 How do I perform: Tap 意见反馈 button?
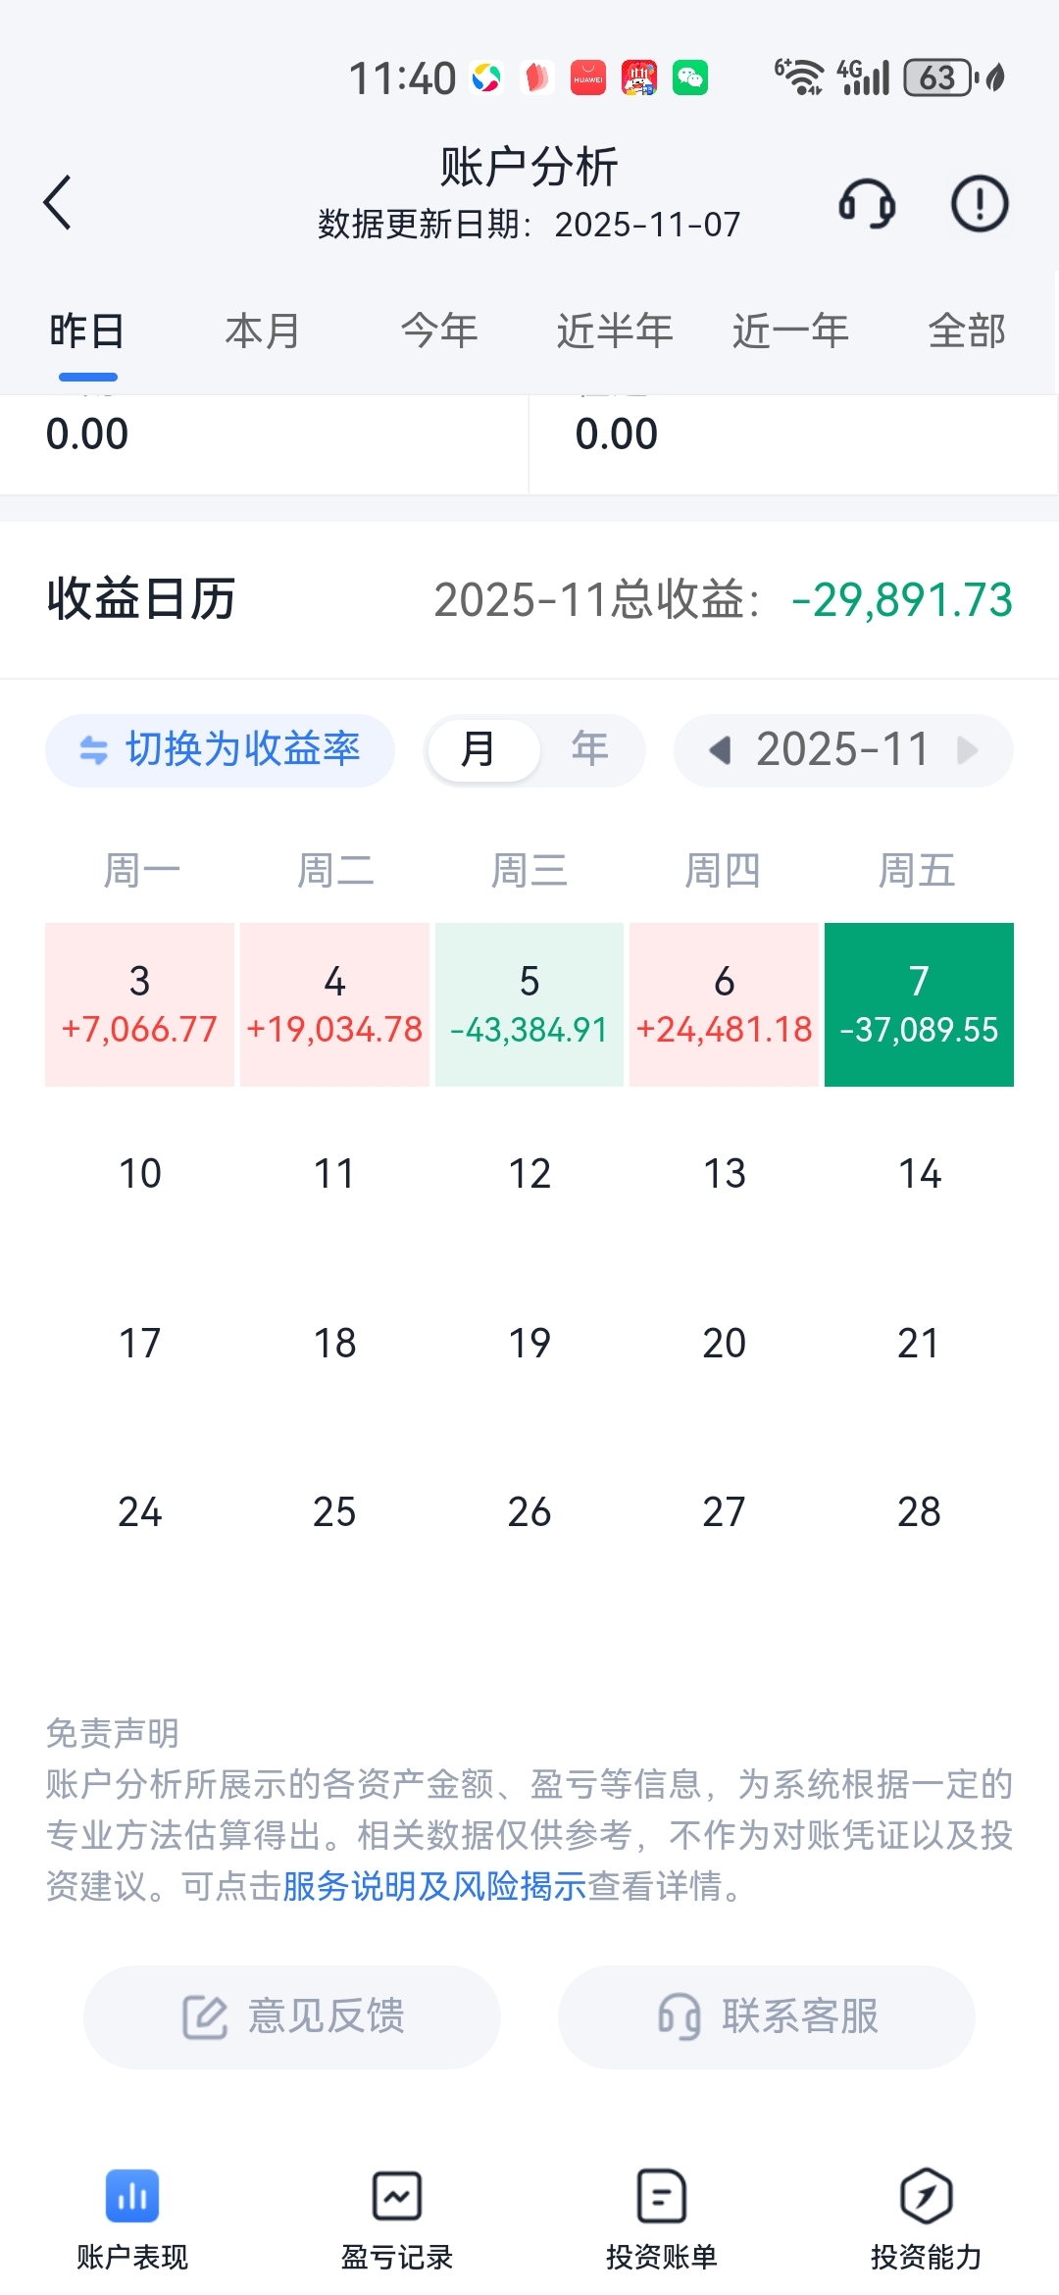tap(292, 2017)
